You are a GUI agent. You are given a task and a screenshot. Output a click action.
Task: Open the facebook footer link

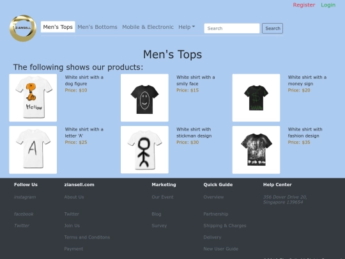pos(24,214)
